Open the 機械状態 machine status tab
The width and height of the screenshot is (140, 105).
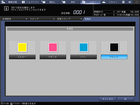tap(10, 2)
